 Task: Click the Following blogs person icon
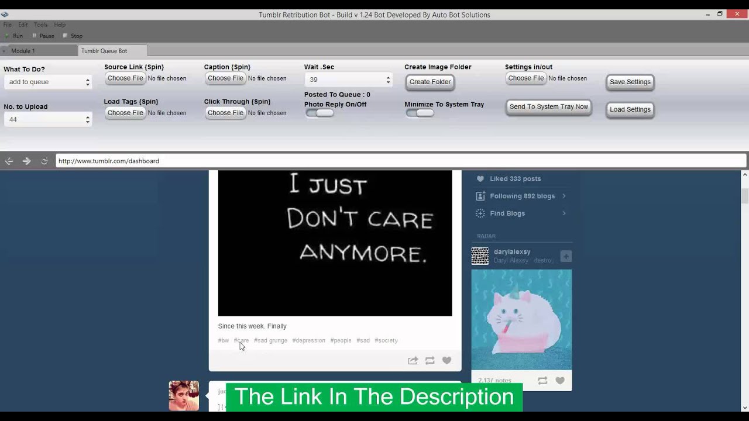[x=480, y=196]
